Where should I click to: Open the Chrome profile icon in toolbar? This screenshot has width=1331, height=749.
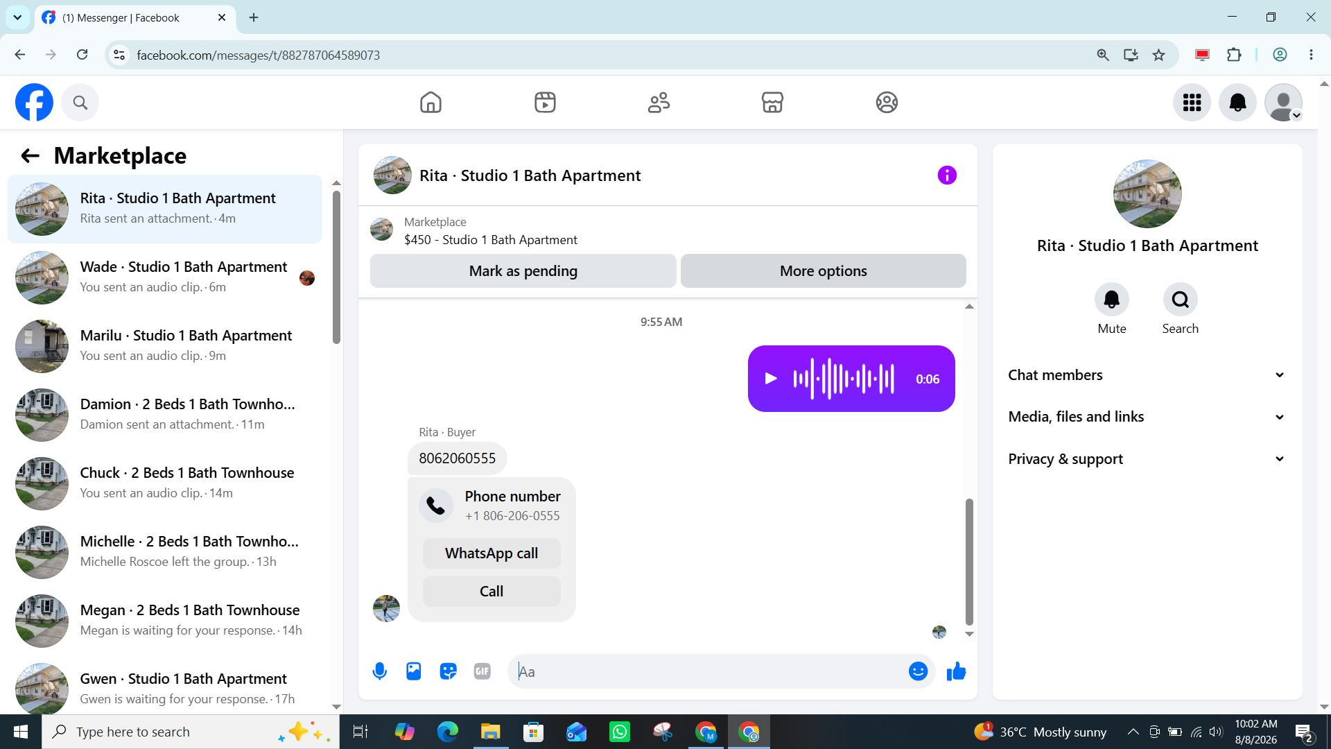[1280, 55]
